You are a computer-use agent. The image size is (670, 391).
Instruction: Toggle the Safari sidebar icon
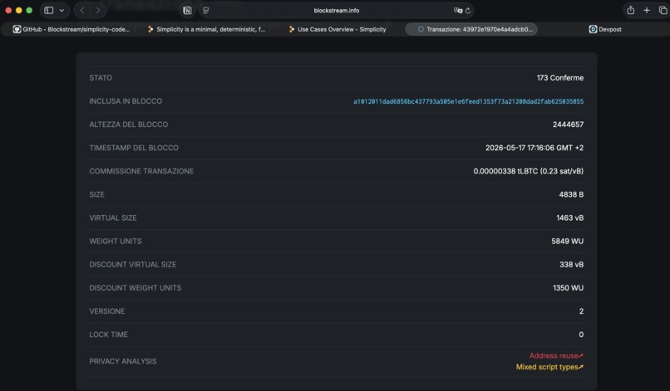(49, 10)
